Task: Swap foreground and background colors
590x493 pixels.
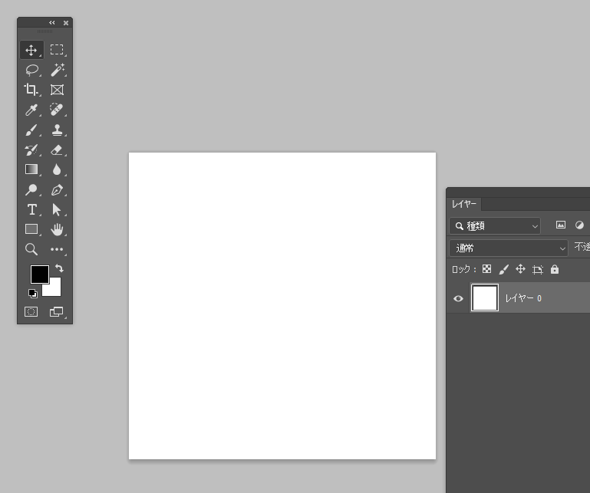Action: click(60, 268)
